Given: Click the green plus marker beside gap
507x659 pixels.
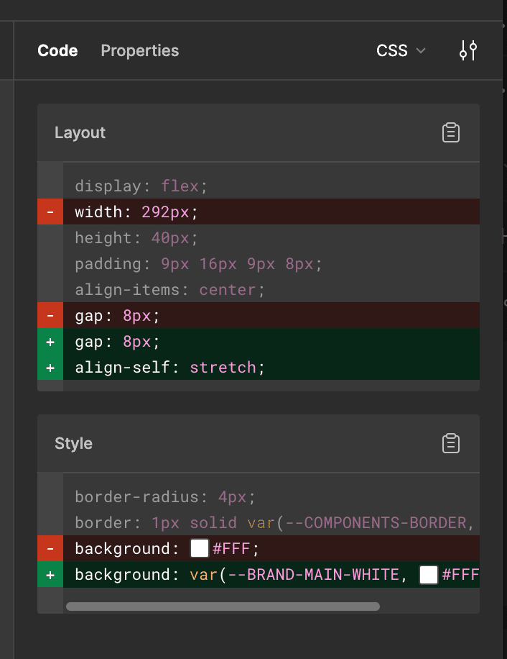Looking at the screenshot, I should click(50, 342).
